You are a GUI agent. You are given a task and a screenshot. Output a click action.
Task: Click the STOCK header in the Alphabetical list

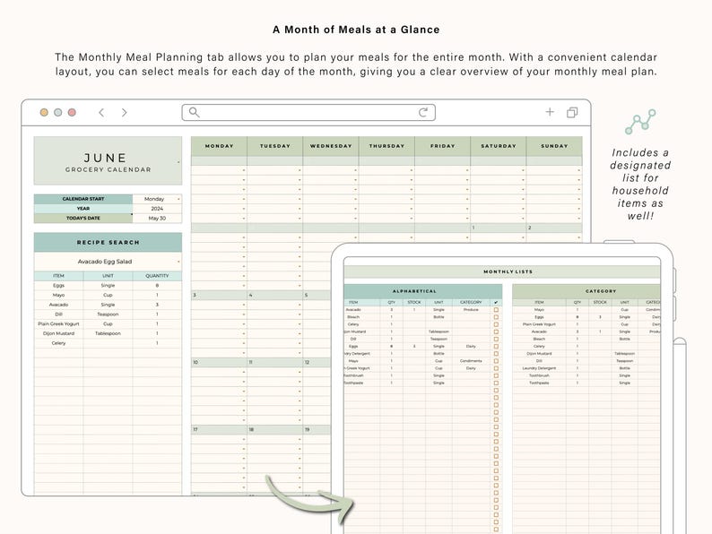(414, 302)
